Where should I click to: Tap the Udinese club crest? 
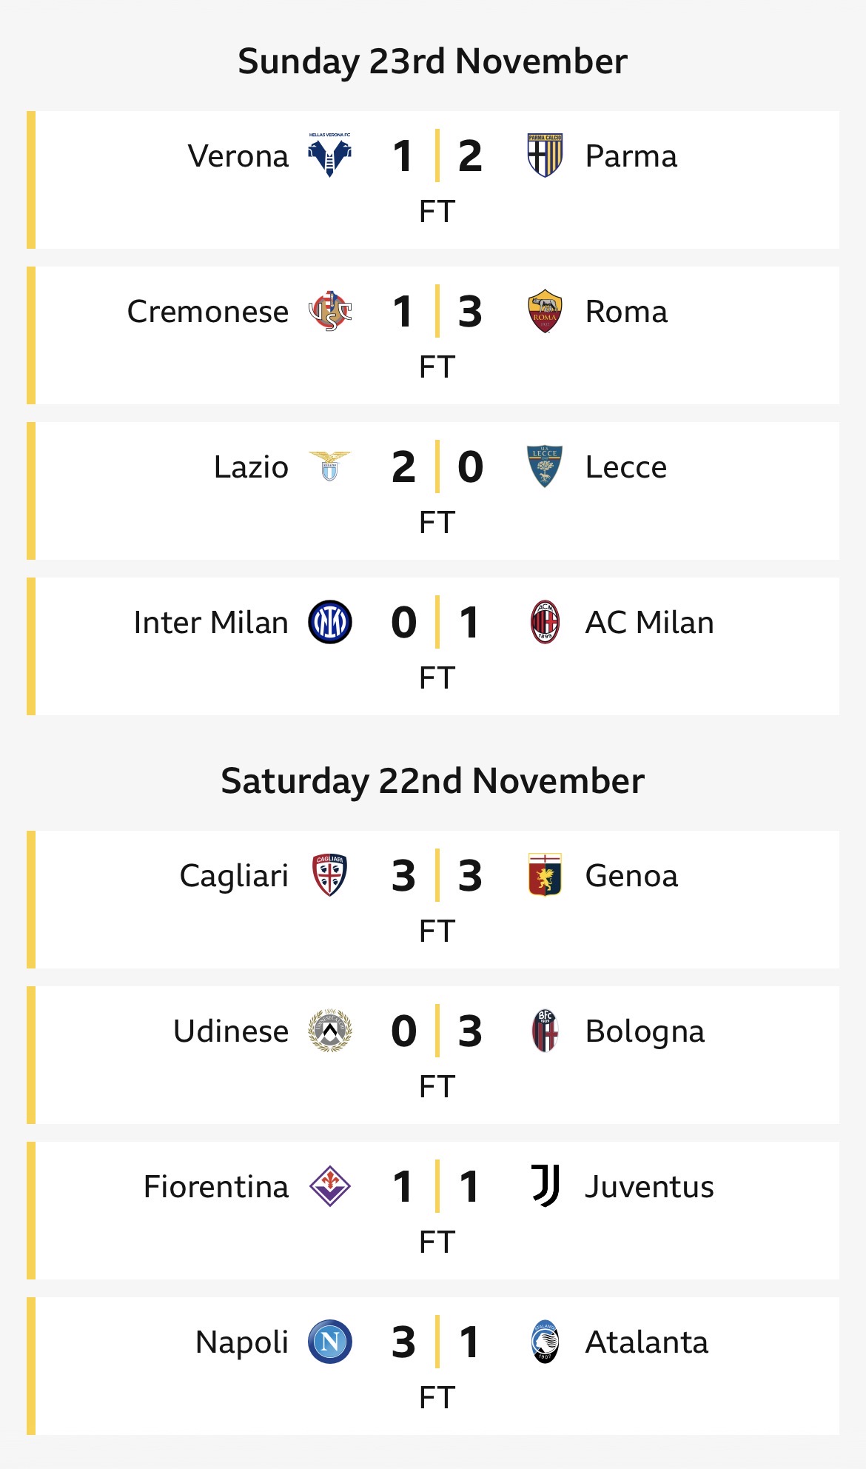[x=329, y=1031]
